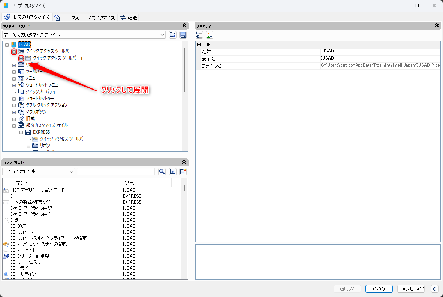443x297 pixels.
Task: Click 部分カスタマイズファイル CUI icon
Action: pyautogui.click(x=21, y=125)
